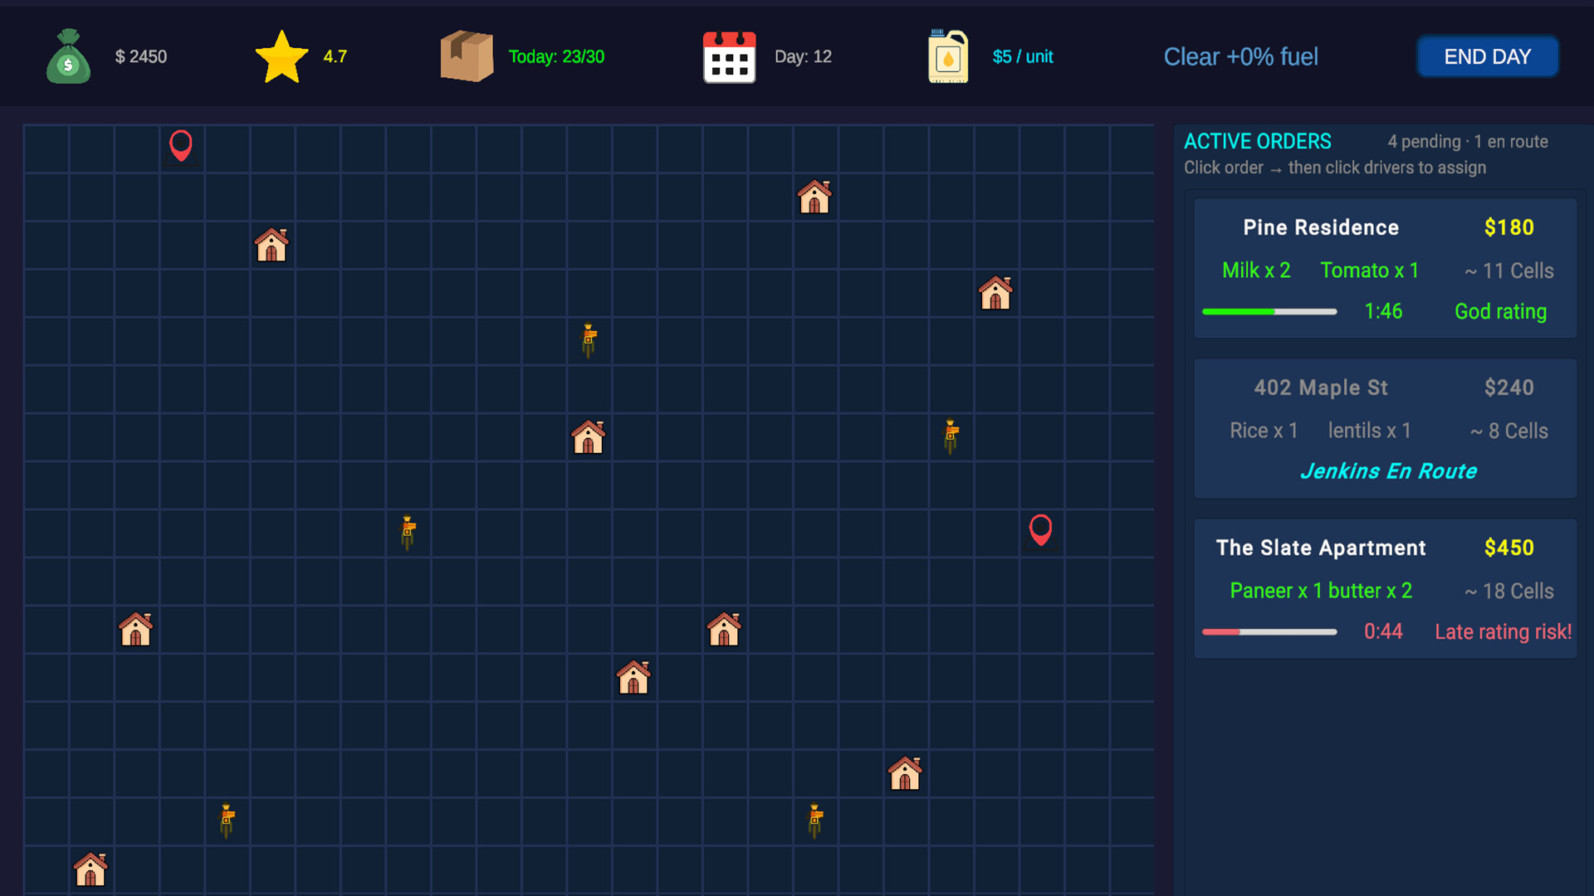The image size is (1594, 896).
Task: Select the house near the map's lower middle
Action: [634, 678]
